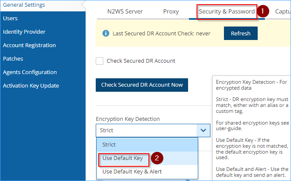Screen dimensions: 291x181
Task: Enable Check Secured DR Account checkbox
Action: tap(100, 61)
